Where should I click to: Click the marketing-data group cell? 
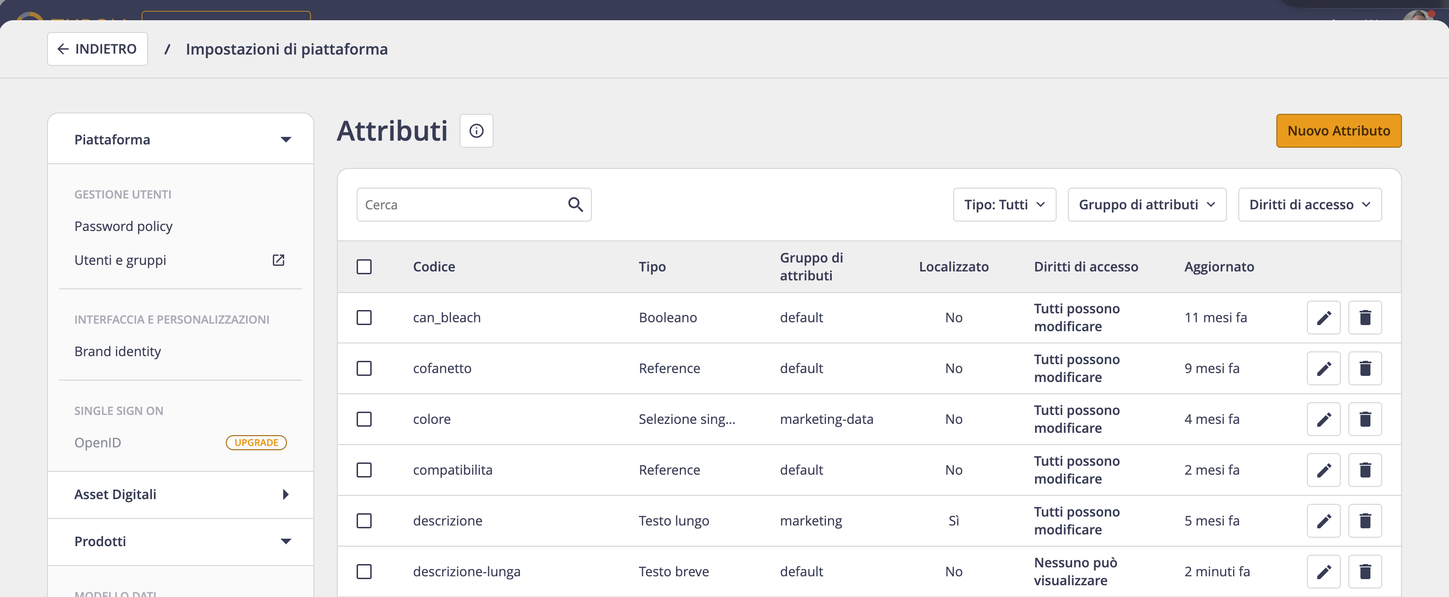pyautogui.click(x=826, y=419)
